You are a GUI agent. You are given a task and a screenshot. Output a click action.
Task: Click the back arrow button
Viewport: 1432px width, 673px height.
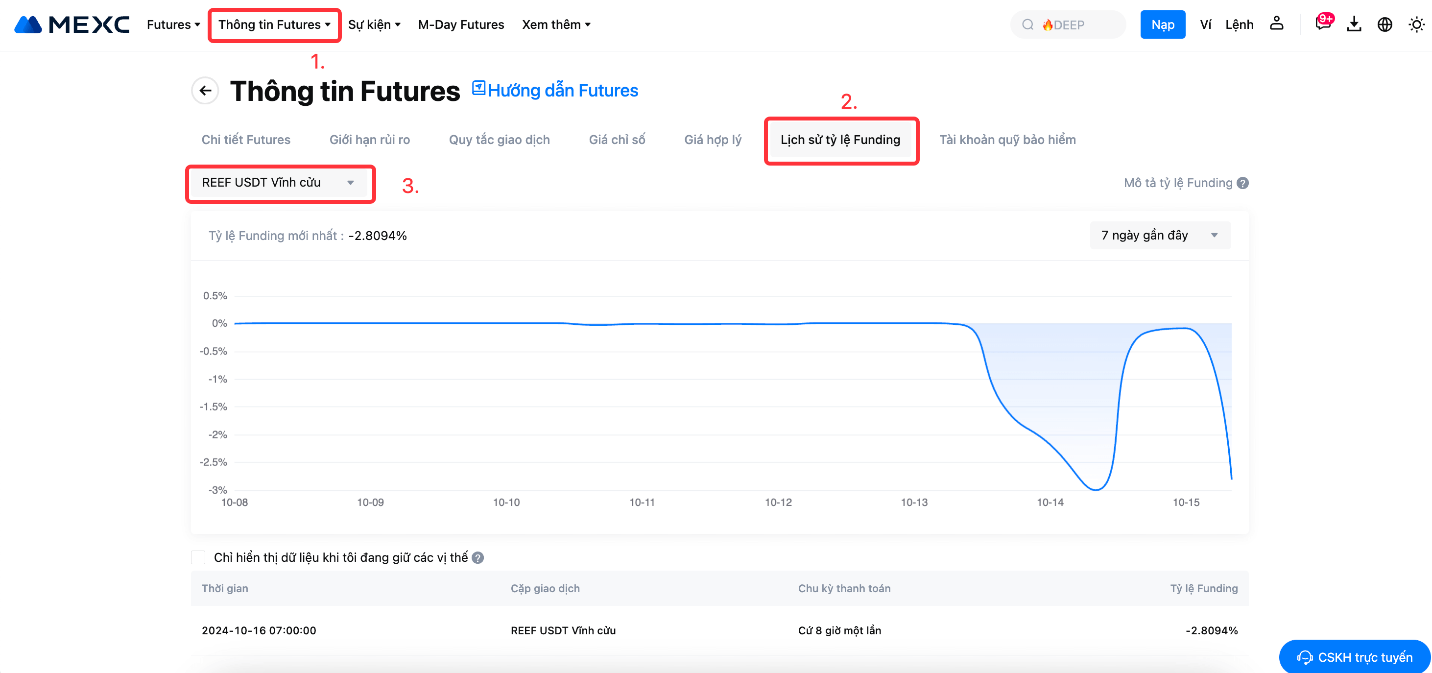(x=205, y=91)
